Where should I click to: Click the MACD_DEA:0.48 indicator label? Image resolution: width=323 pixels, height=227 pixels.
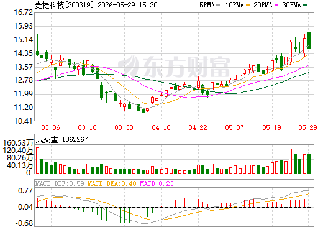112,183
